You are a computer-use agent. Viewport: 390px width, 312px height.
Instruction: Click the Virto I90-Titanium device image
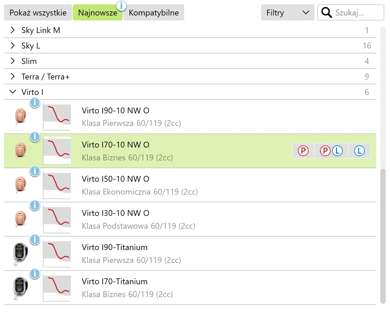(x=20, y=254)
